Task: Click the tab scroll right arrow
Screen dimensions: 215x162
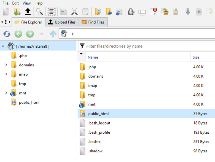Action: 9,22
